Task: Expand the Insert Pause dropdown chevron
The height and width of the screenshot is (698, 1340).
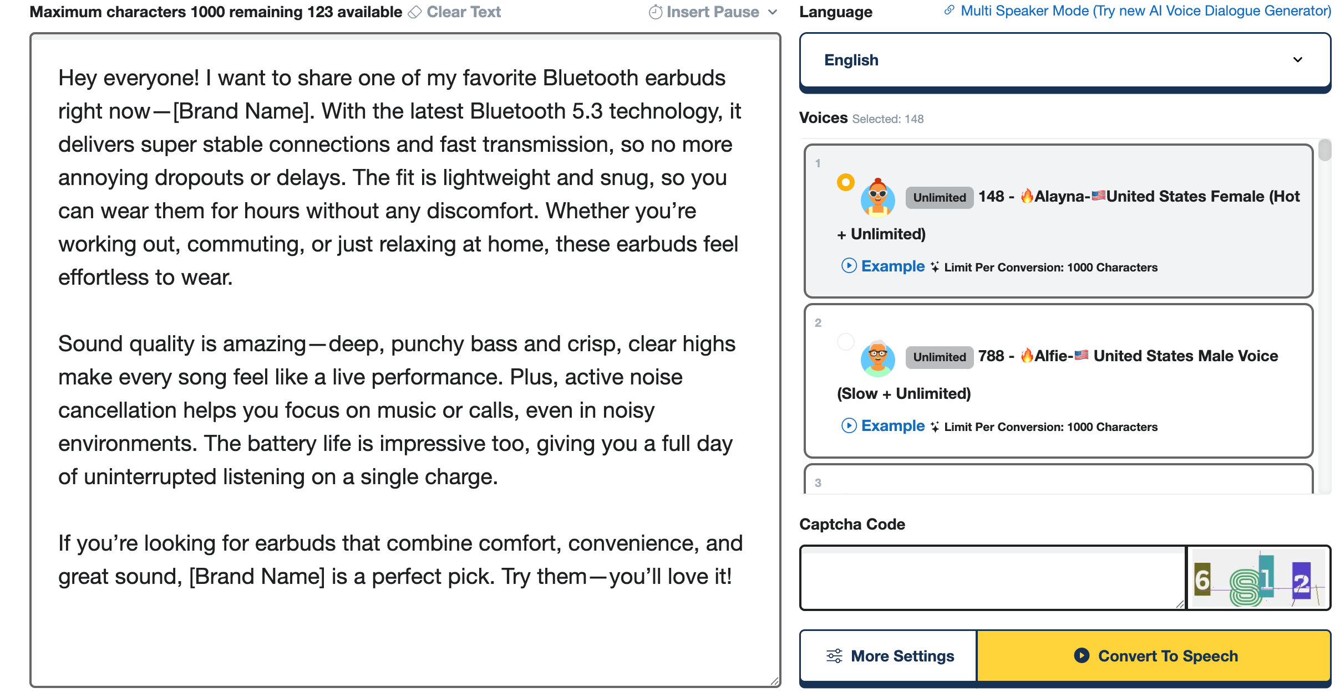Action: click(x=774, y=12)
